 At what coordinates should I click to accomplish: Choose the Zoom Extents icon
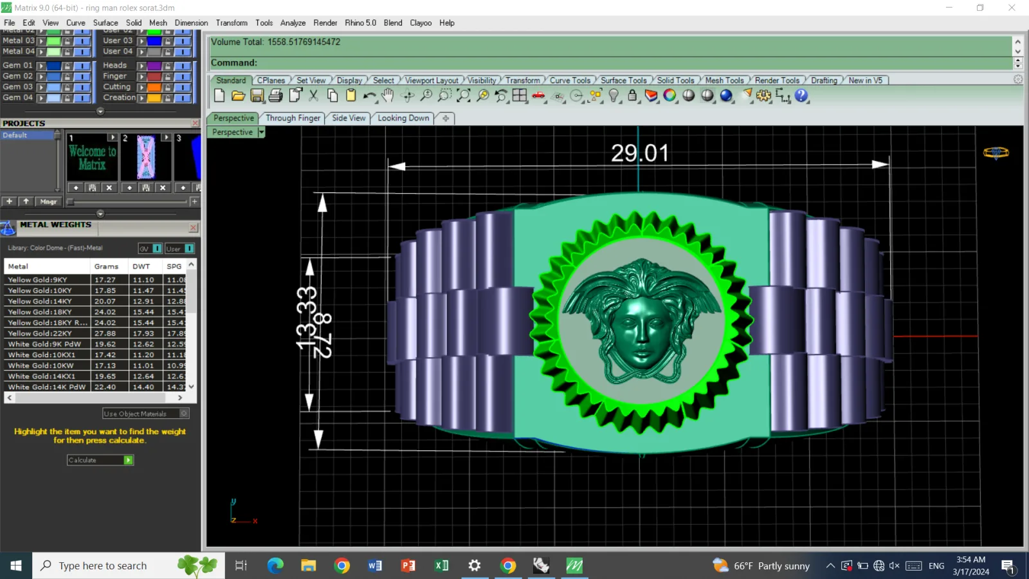(463, 96)
